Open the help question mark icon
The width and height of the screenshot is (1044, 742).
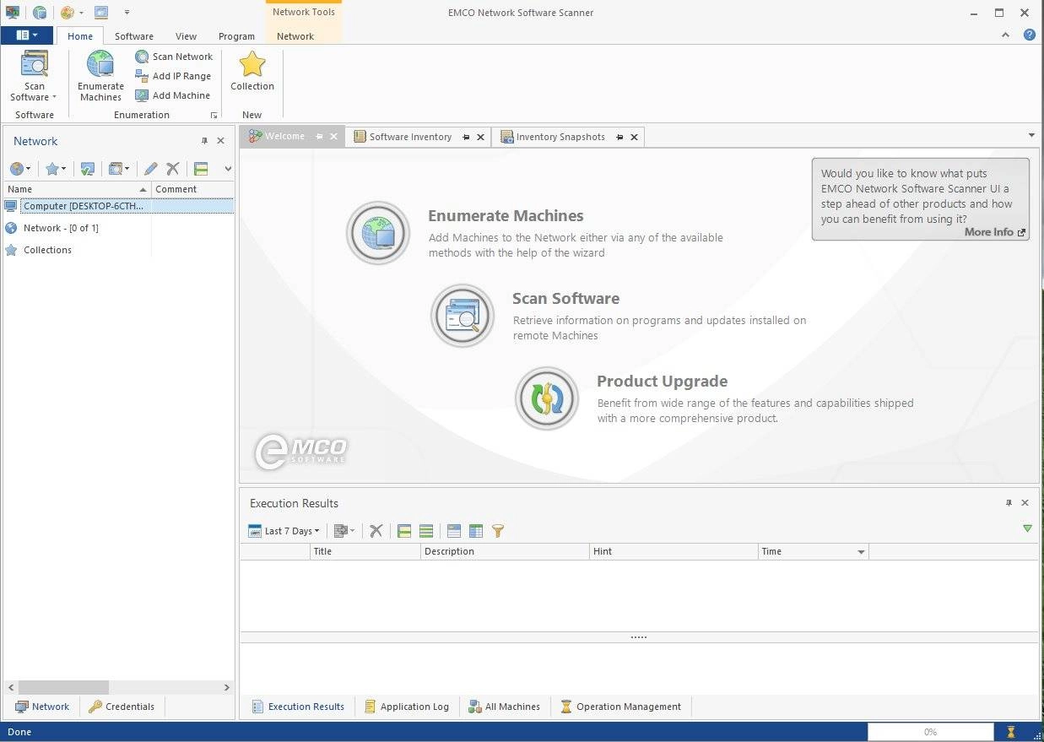(x=1029, y=35)
